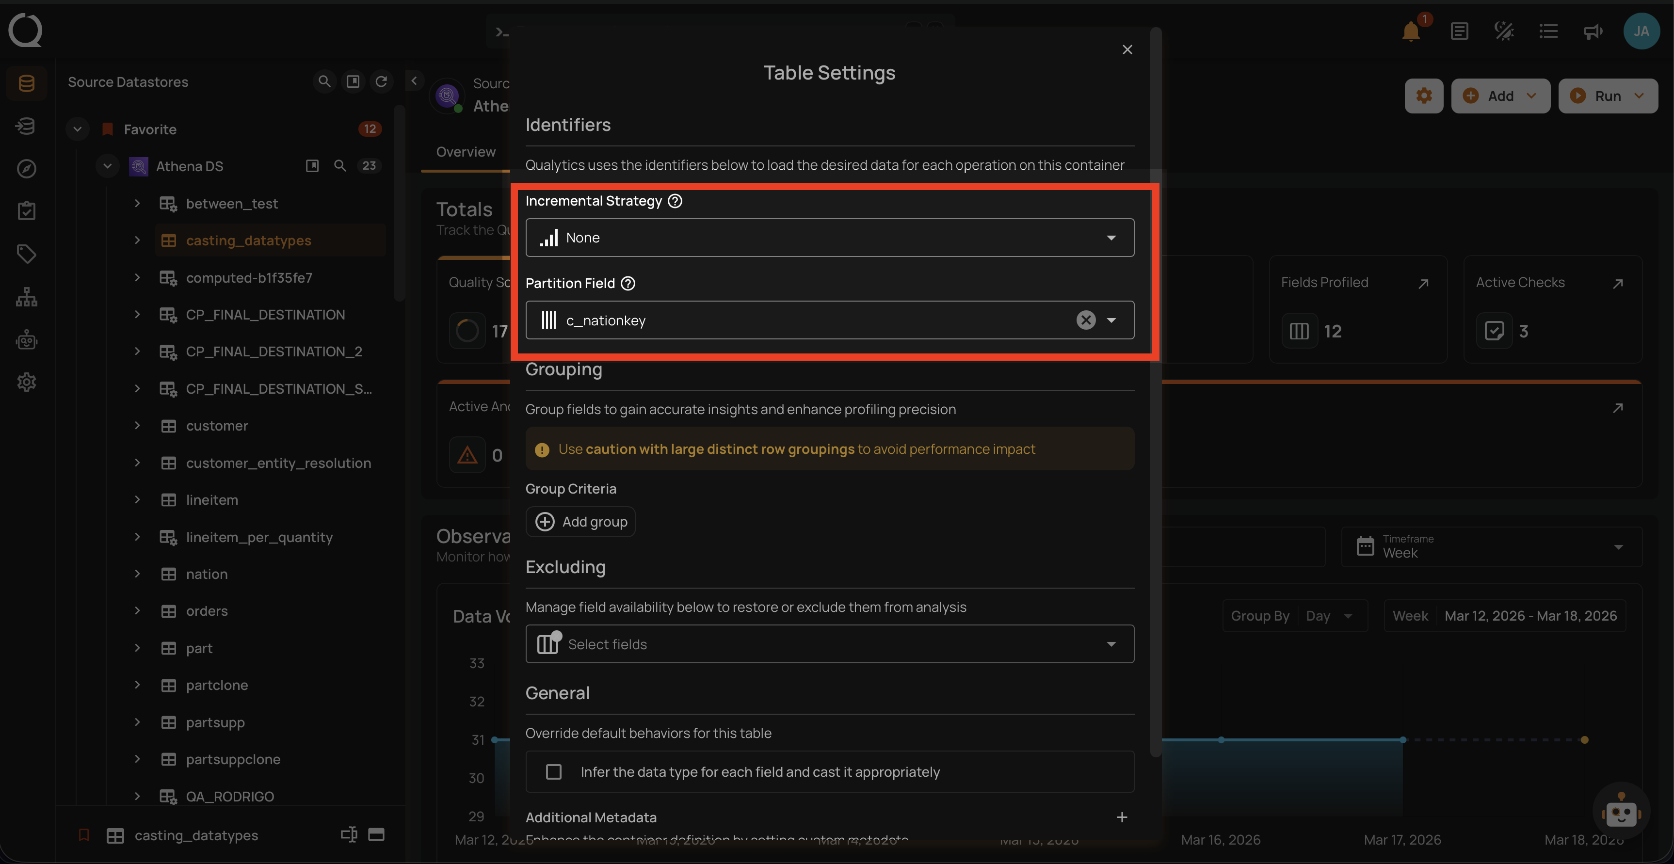This screenshot has width=1674, height=864.
Task: Toggle the bookmark for casting_datatypes footer
Action: (x=84, y=835)
